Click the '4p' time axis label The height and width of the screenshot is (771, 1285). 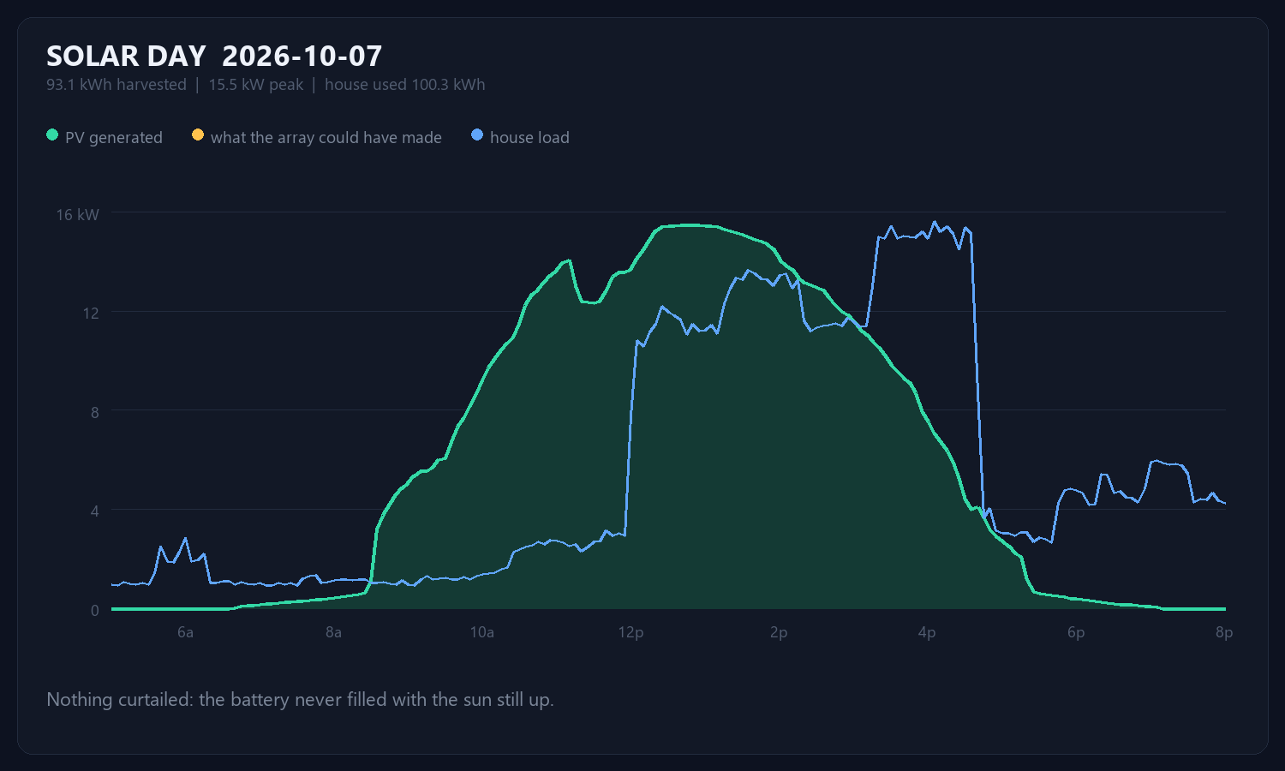click(x=927, y=633)
